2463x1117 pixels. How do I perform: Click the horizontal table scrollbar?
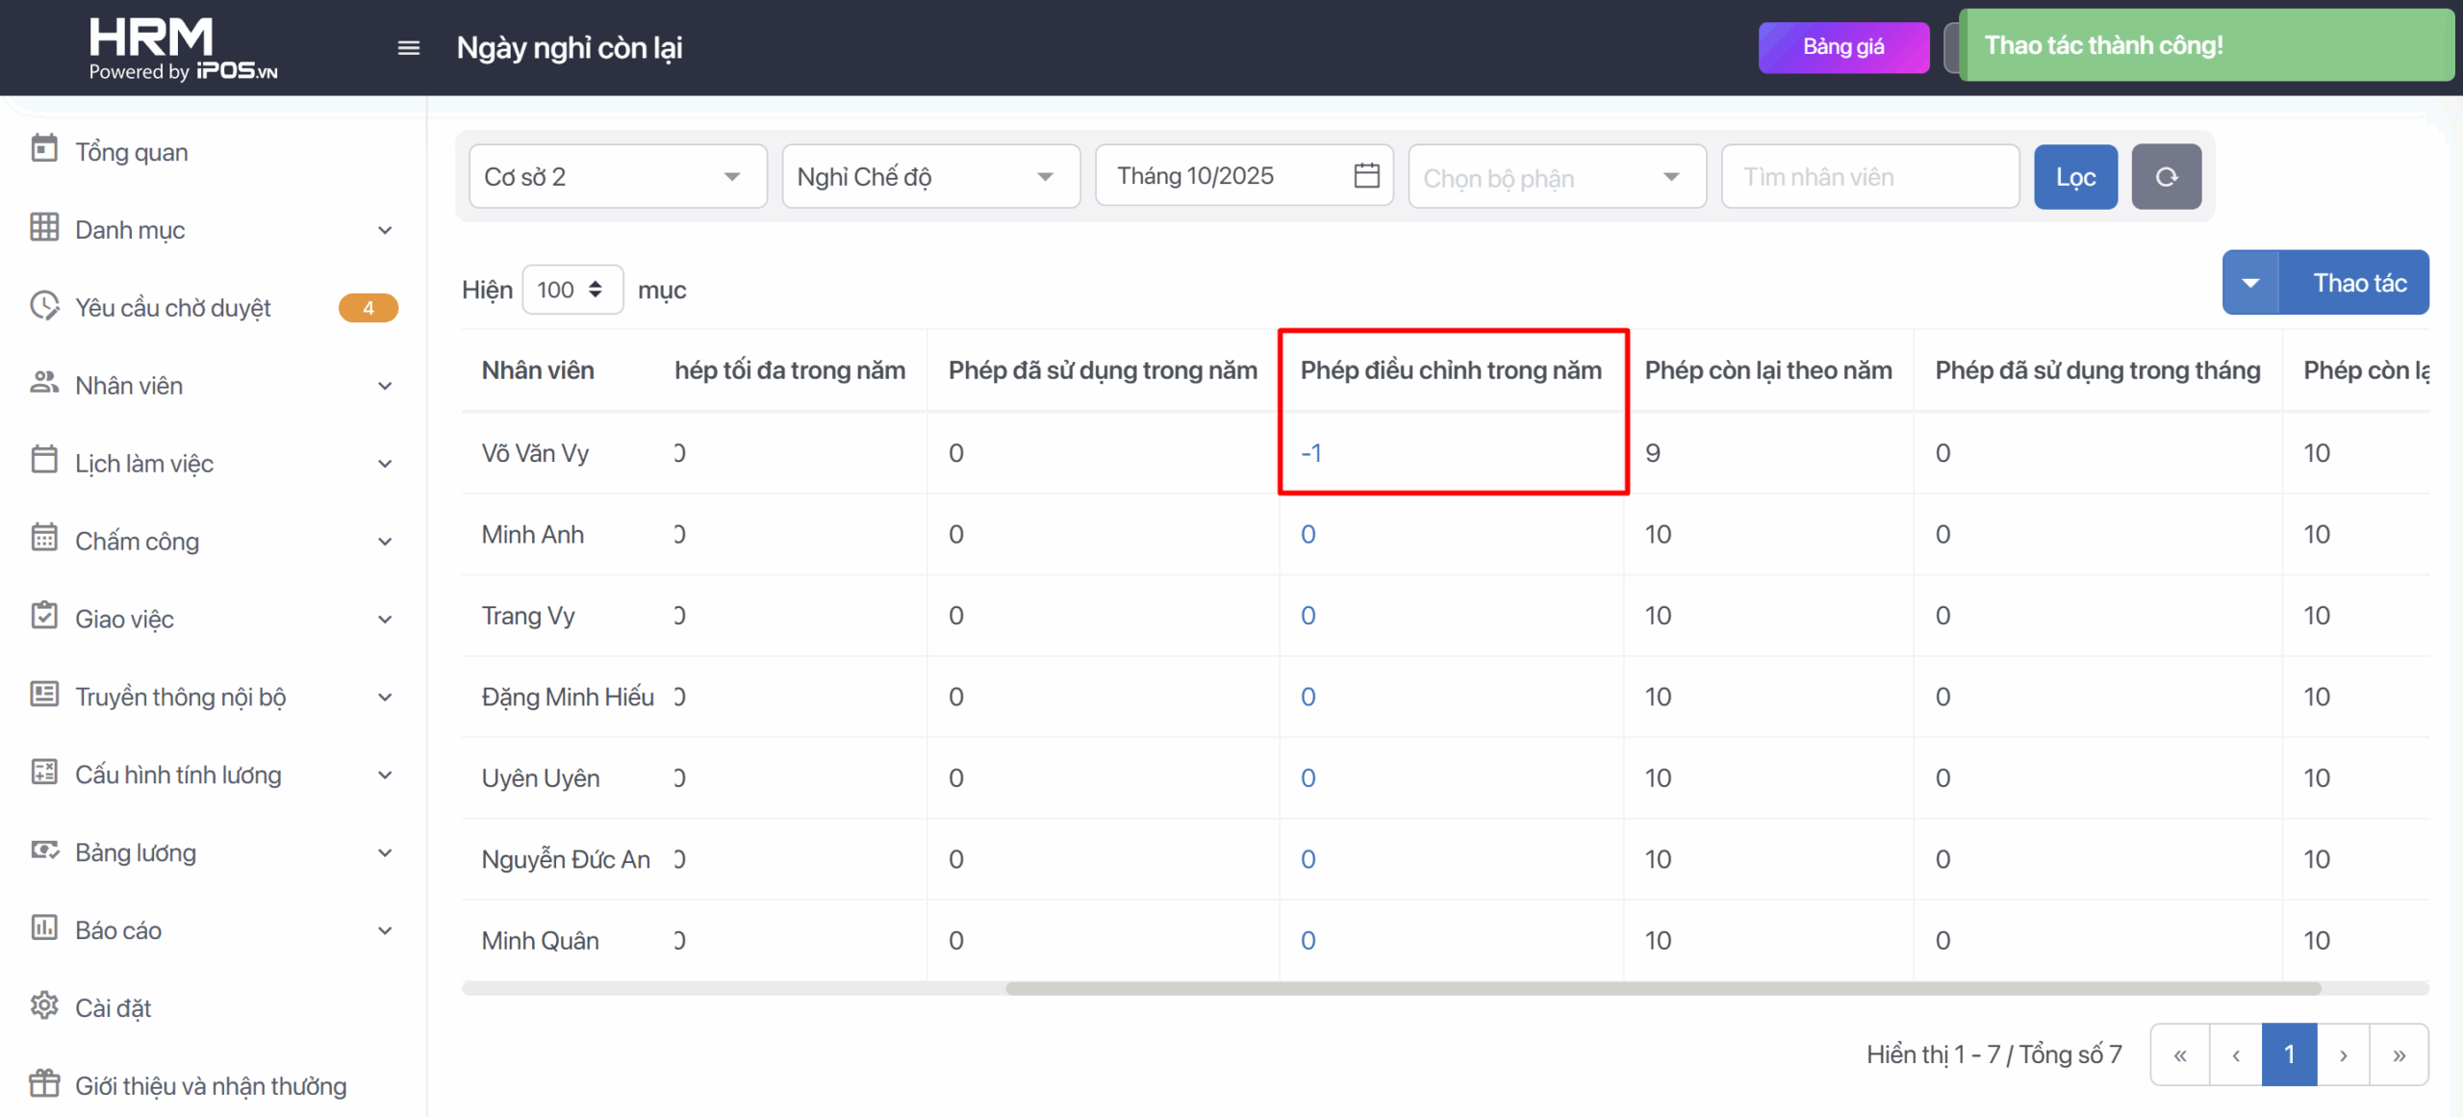click(x=1663, y=988)
